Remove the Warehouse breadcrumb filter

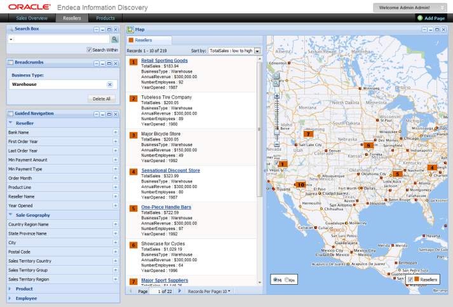pyautogui.click(x=110, y=85)
